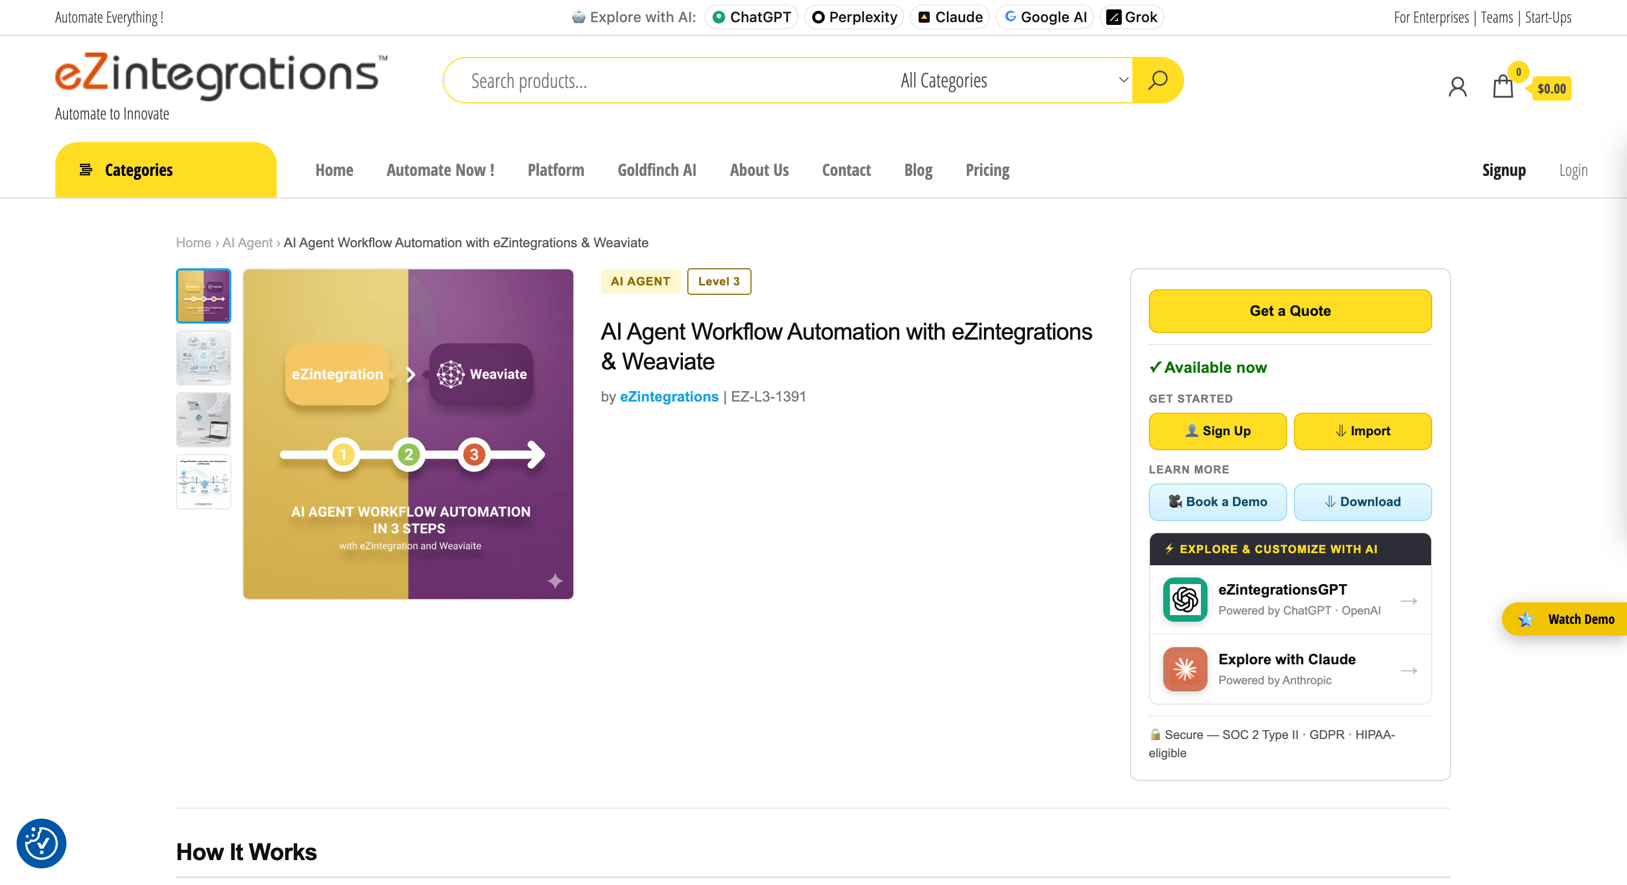Open the Automate Now ! nav item
Screen dimensions: 1627x885
440,170
